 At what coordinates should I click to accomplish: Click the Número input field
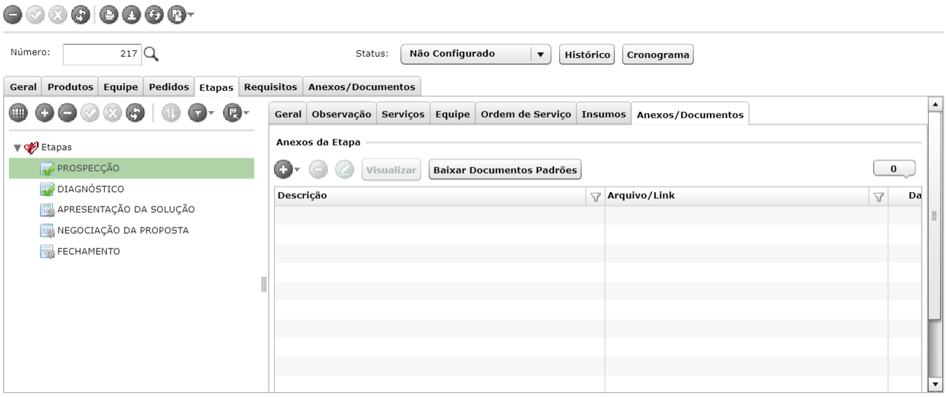point(103,54)
